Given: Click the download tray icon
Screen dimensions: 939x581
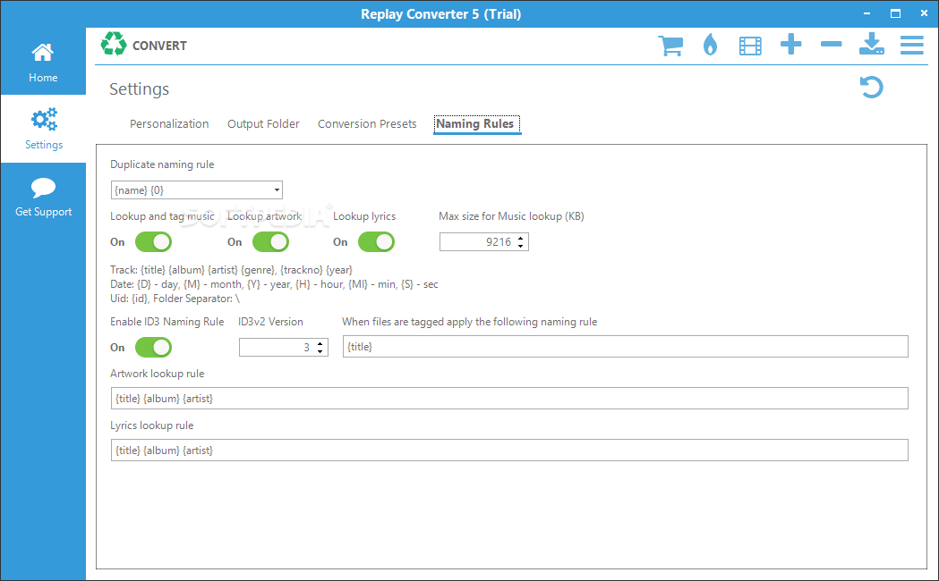Looking at the screenshot, I should [871, 44].
